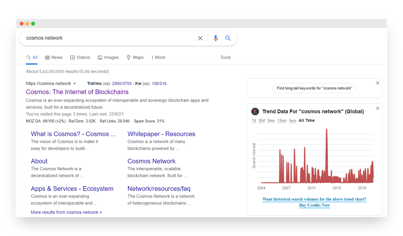Click More results from cosmos.network
The width and height of the screenshot is (403, 236).
point(66,212)
